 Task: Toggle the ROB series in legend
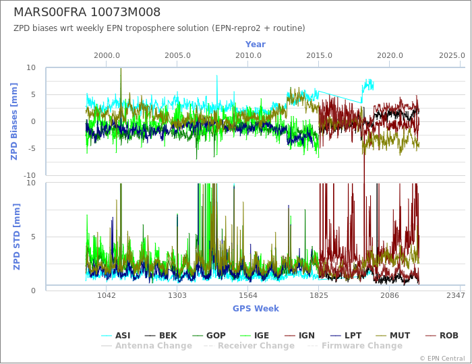point(442,336)
